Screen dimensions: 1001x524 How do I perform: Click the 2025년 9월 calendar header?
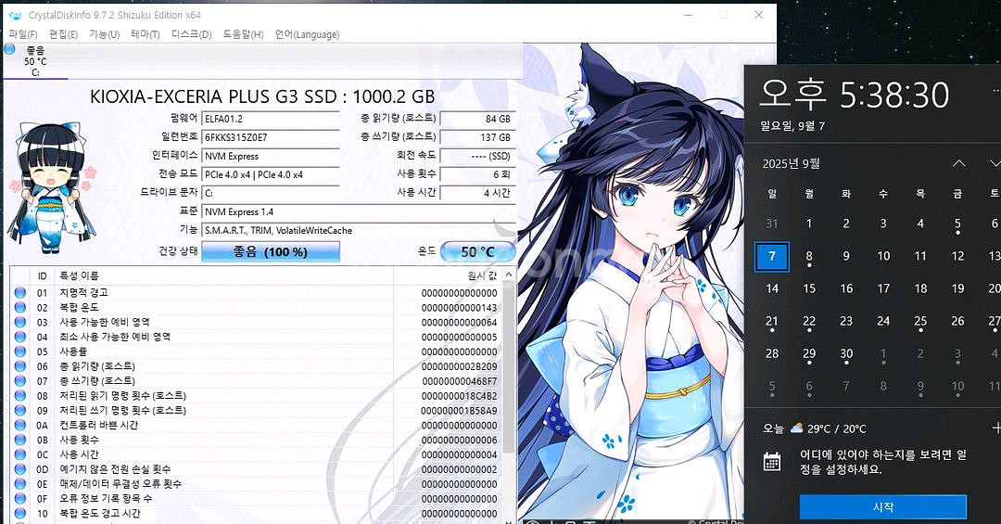pyautogui.click(x=791, y=163)
